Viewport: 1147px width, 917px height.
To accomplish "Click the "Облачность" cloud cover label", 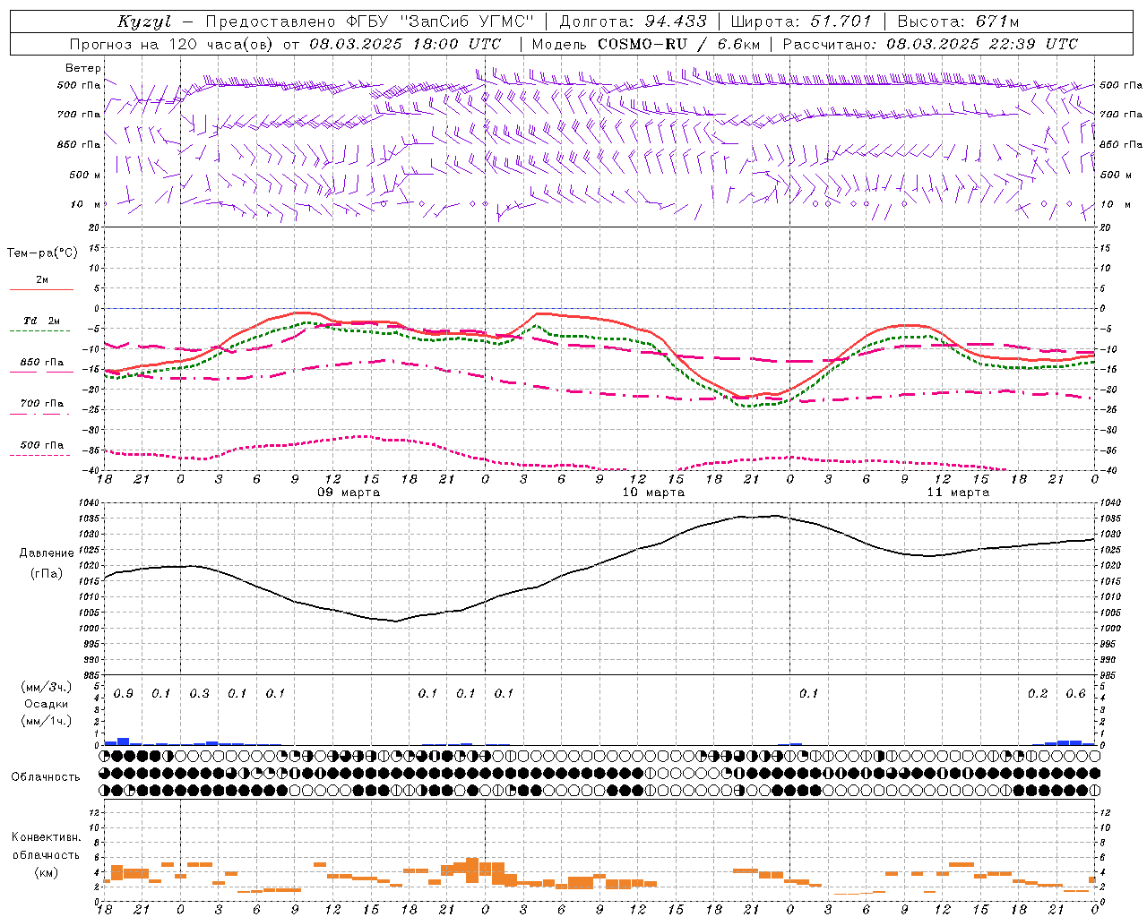I will [x=46, y=776].
